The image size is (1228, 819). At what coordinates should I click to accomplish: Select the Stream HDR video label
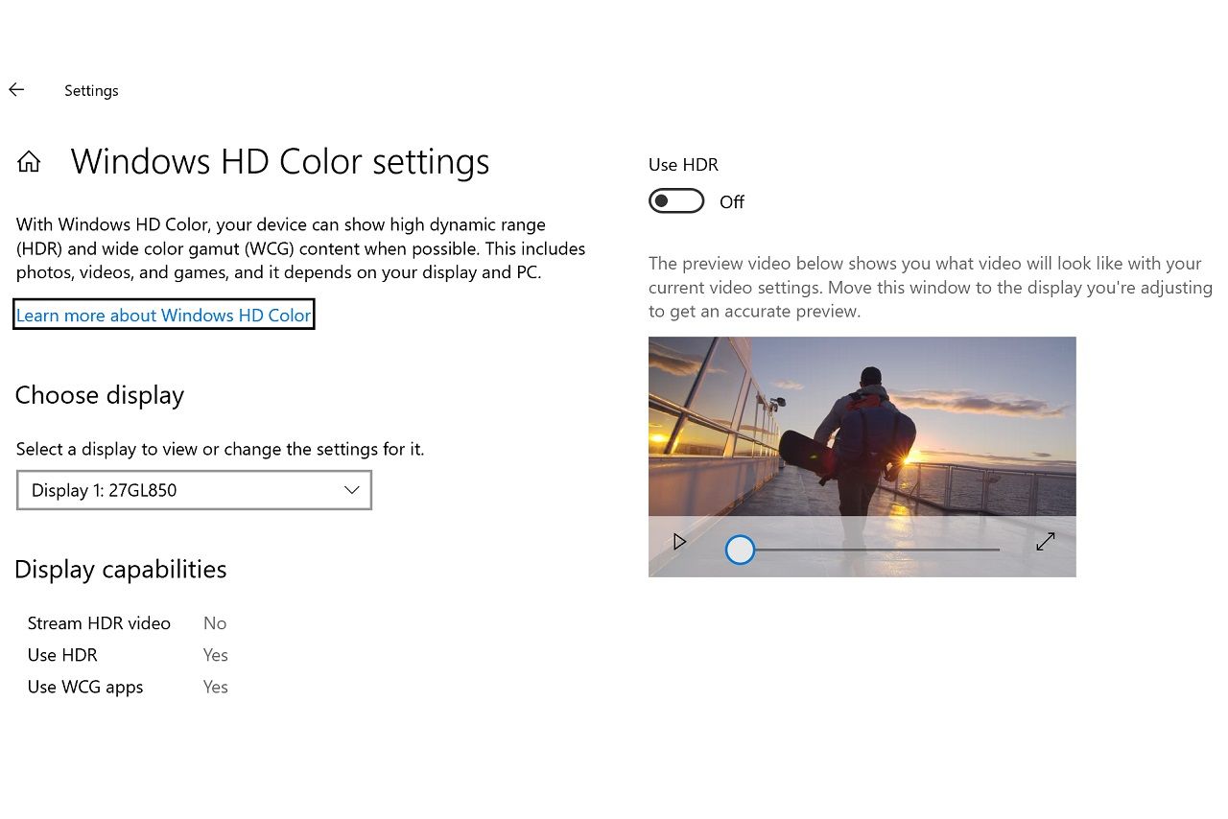(x=99, y=623)
